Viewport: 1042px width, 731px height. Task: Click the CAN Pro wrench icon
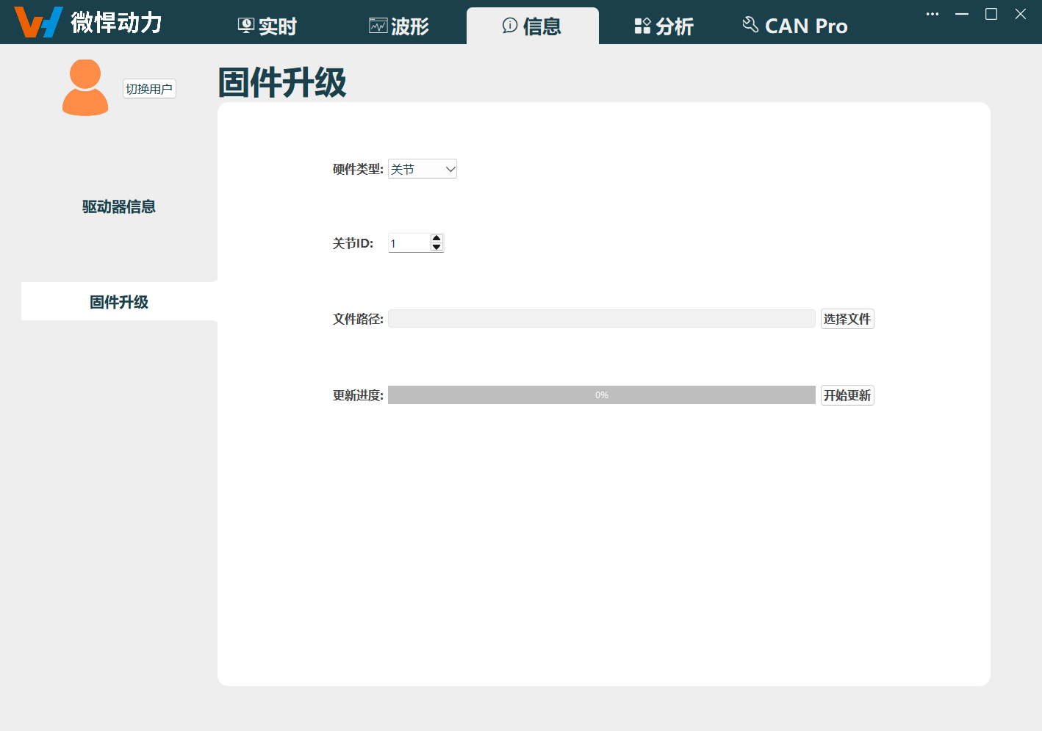(750, 24)
